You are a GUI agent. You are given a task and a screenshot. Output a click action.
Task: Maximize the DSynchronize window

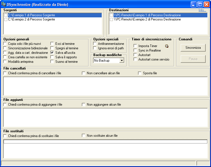[200, 4]
